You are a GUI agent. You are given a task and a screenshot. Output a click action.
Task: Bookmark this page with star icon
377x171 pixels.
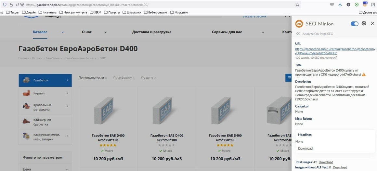pyautogui.click(x=297, y=5)
